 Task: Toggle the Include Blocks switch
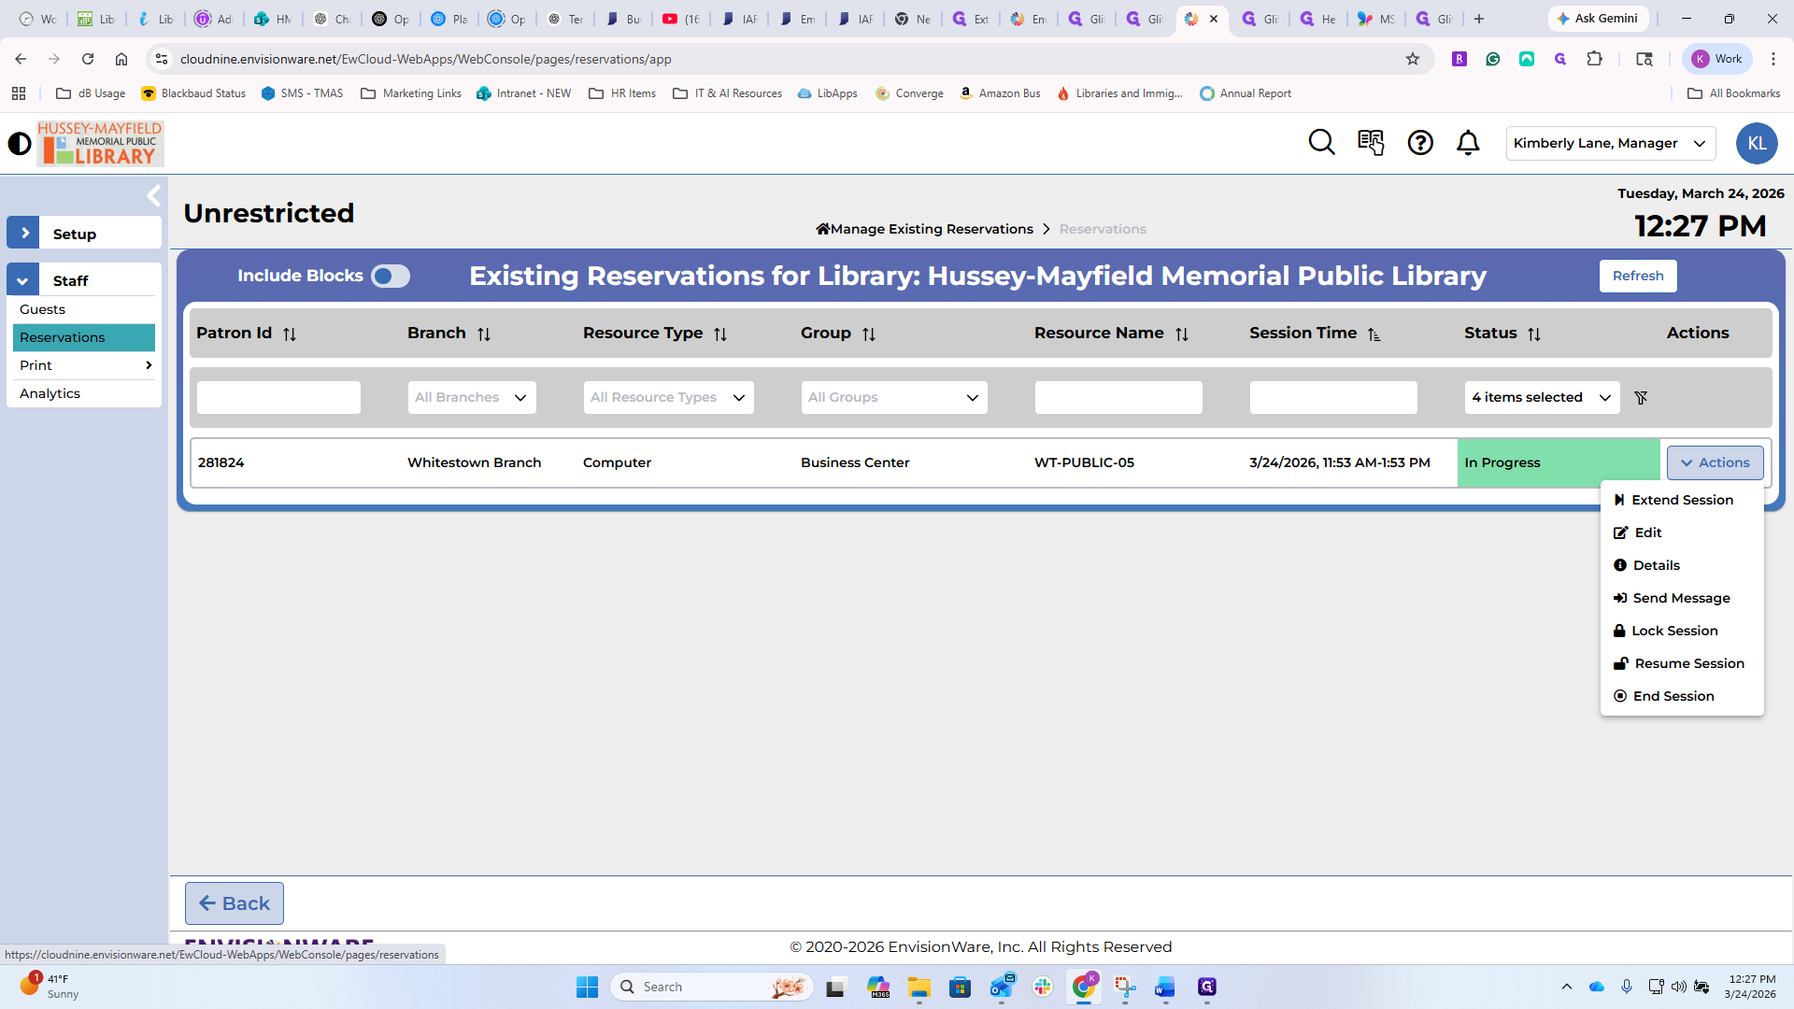390,277
